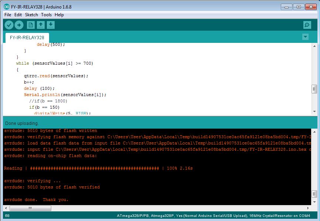The image size is (320, 221).
Task: Click the 'Serial.println(sensorValues[i]);' line
Action: tap(65, 95)
